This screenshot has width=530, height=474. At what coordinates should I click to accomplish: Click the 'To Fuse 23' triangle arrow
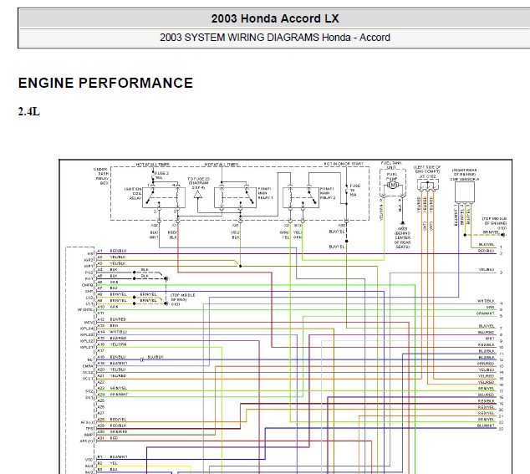(x=198, y=195)
